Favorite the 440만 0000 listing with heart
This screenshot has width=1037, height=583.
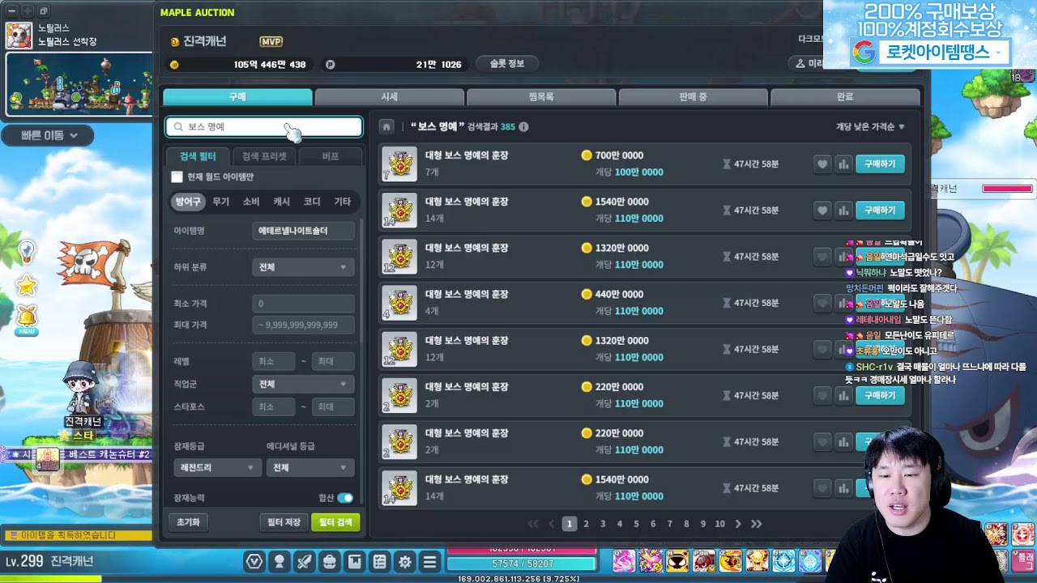tap(822, 303)
